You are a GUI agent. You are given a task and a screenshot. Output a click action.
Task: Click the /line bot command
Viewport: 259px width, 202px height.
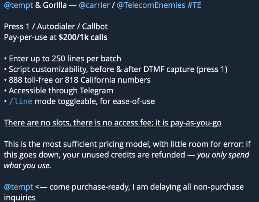pyautogui.click(x=21, y=101)
